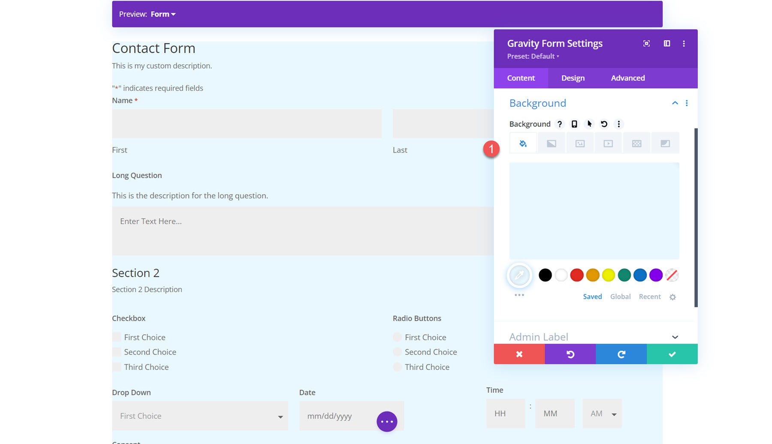772x444 pixels.
Task: Switch to the Design tab
Action: pos(572,78)
